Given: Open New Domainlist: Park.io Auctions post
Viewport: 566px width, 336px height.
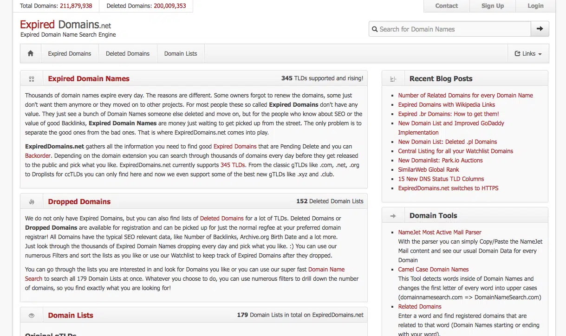Looking at the screenshot, I should (441, 160).
